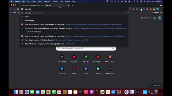Open App Store from the Dock
Screen dimensions: 172x96
pyautogui.click(x=113, y=92)
